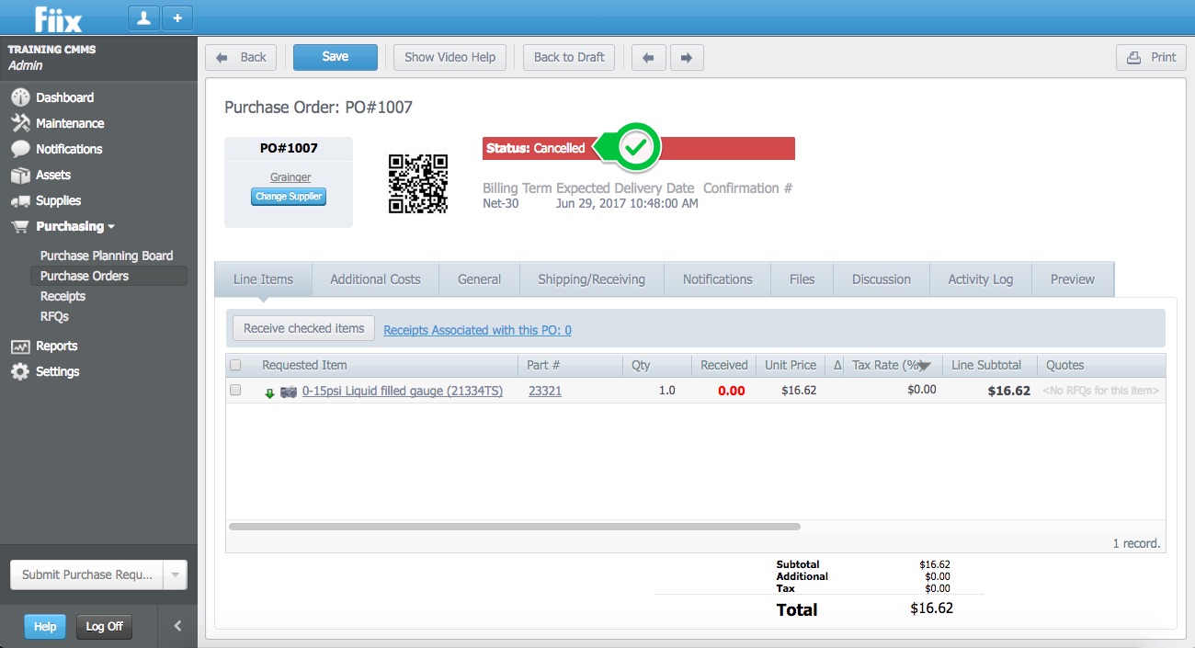This screenshot has height=648, width=1195.
Task: Open the General tab
Action: 479,279
